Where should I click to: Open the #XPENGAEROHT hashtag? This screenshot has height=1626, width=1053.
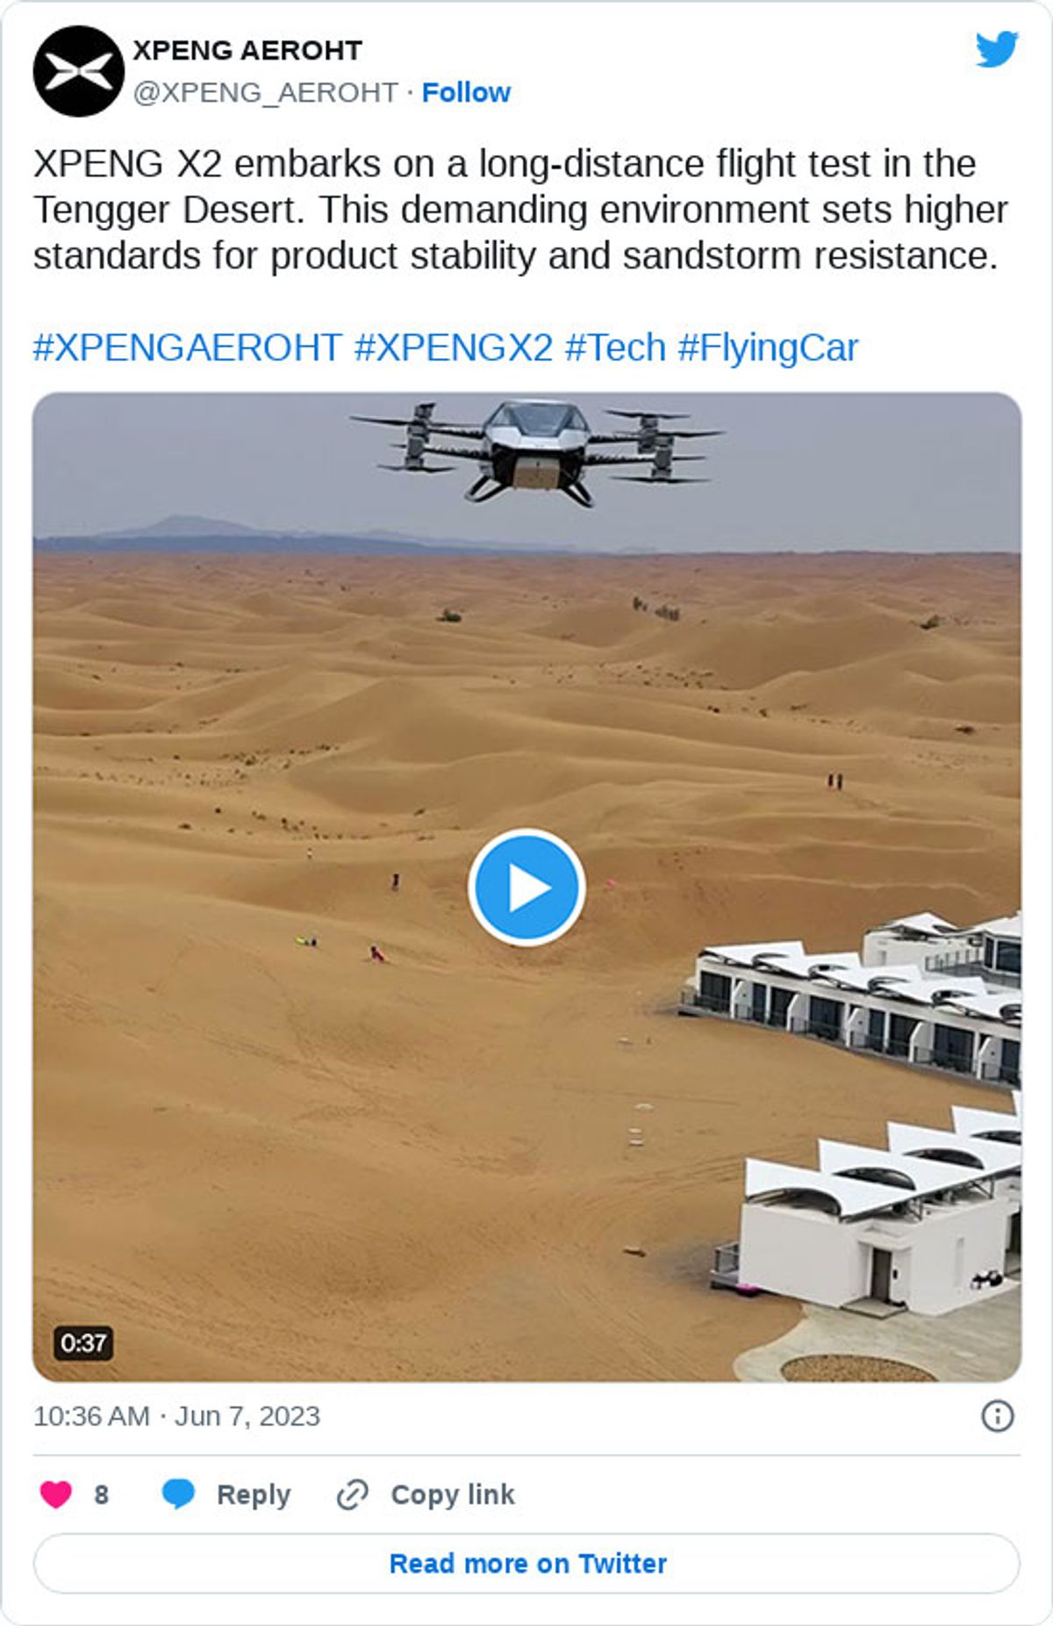(187, 348)
